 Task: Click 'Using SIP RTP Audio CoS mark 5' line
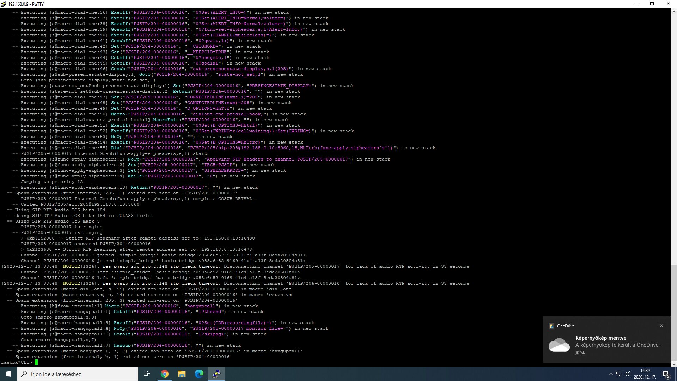click(53, 221)
